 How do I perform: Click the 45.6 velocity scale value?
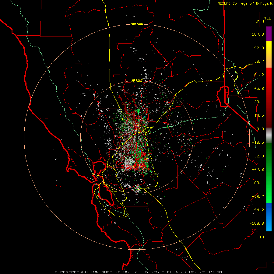coord(259,88)
